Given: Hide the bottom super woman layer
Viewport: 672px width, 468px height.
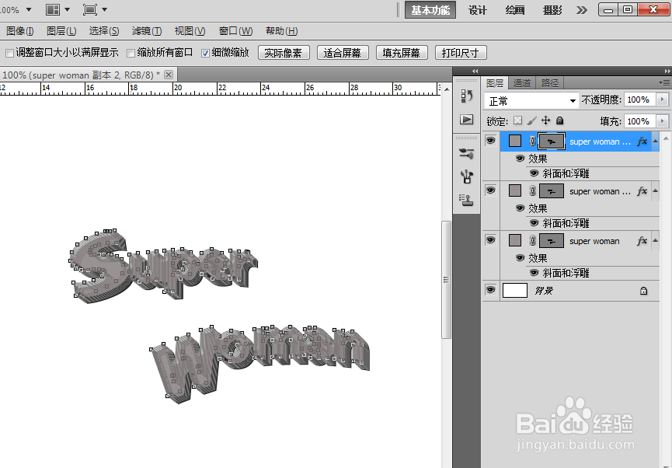Looking at the screenshot, I should pos(491,240).
